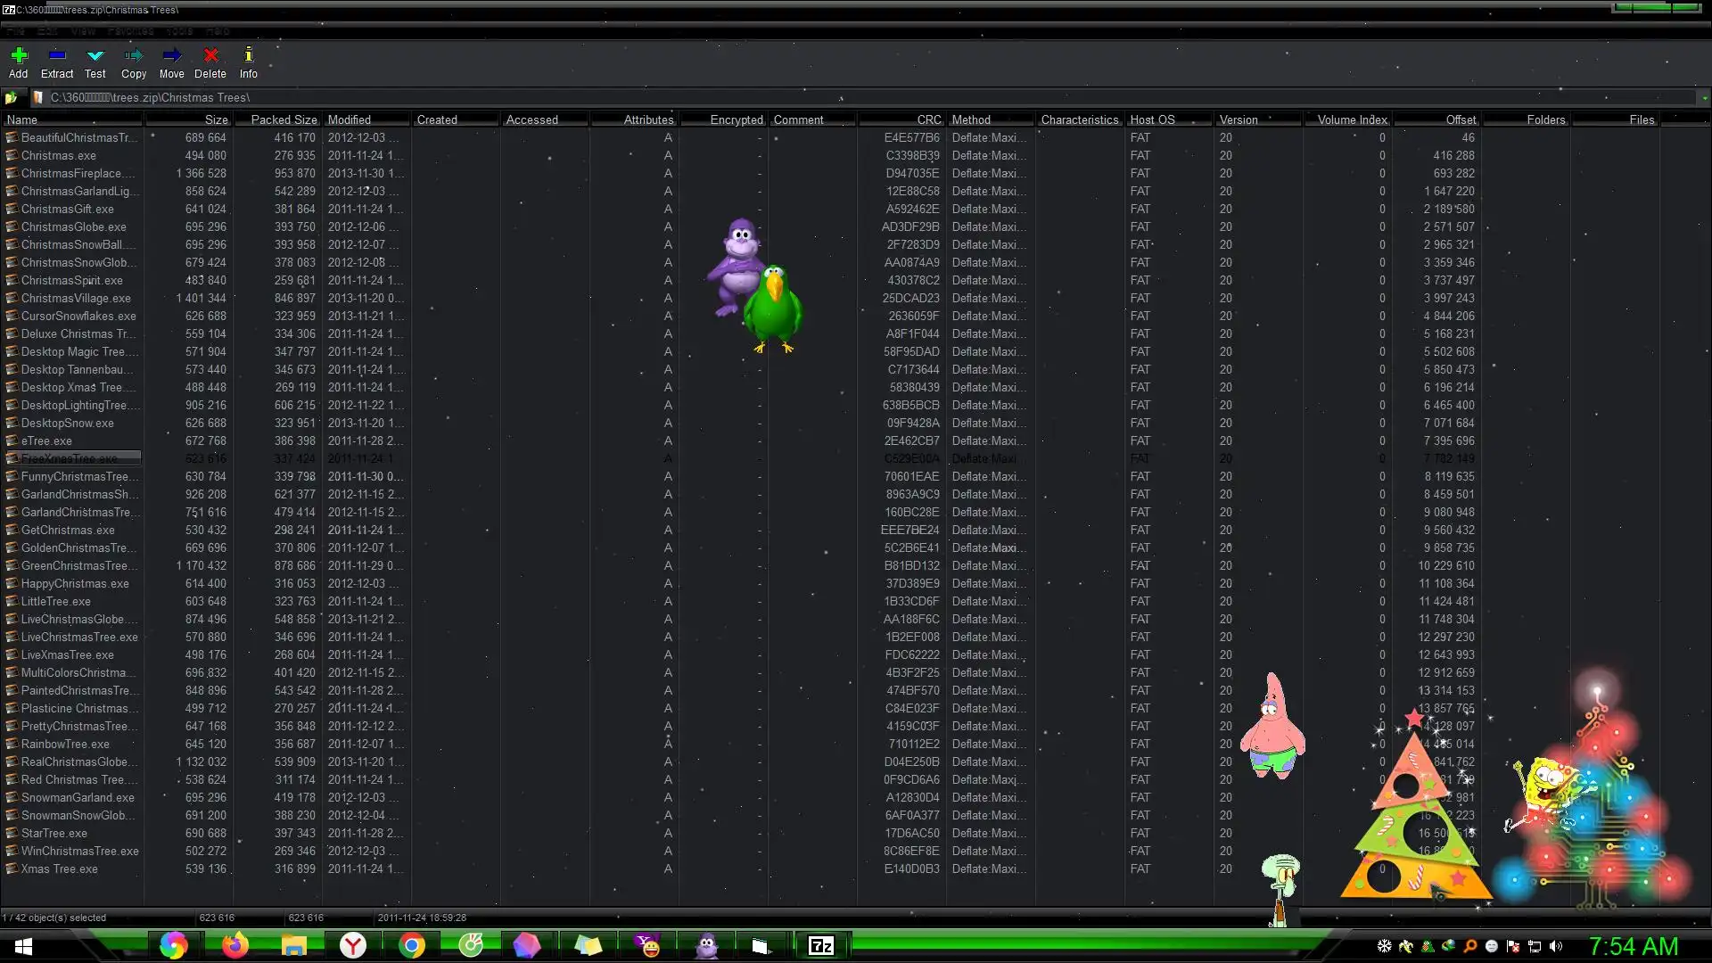Viewport: 1712px width, 963px height.
Task: Select the file SnowmanGarland.exe
Action: click(78, 797)
